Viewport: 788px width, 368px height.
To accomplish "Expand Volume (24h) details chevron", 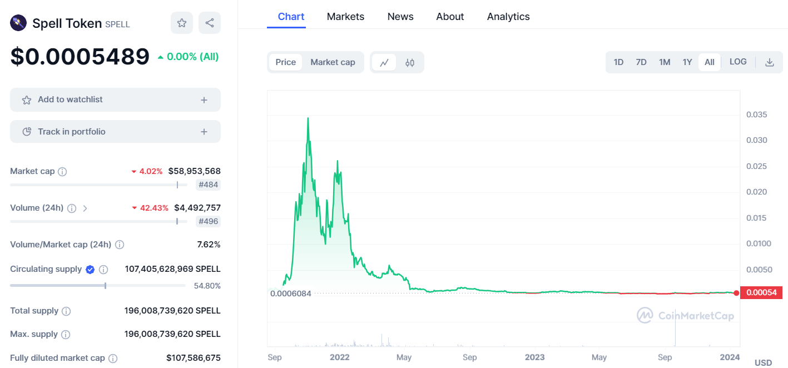I will coord(85,208).
